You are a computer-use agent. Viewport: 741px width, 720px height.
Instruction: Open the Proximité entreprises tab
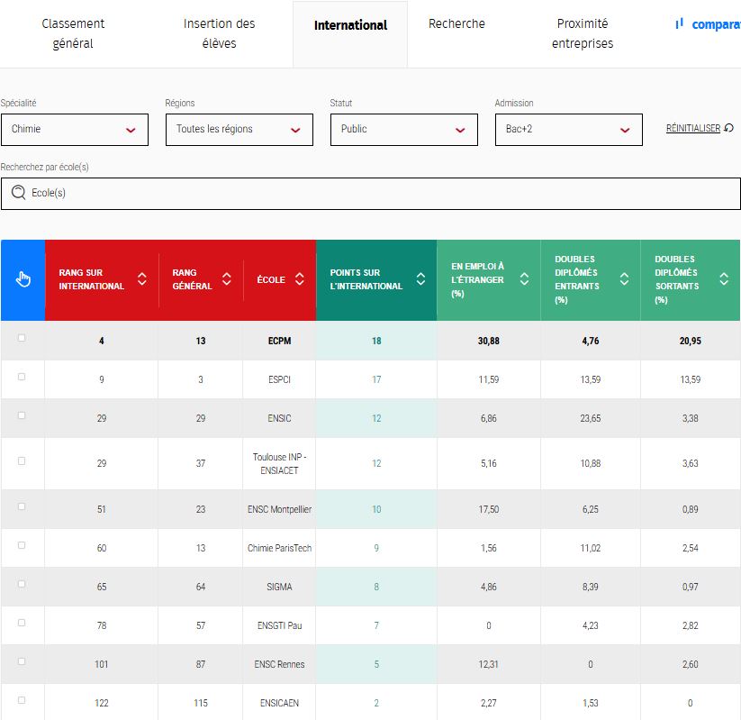coord(582,33)
